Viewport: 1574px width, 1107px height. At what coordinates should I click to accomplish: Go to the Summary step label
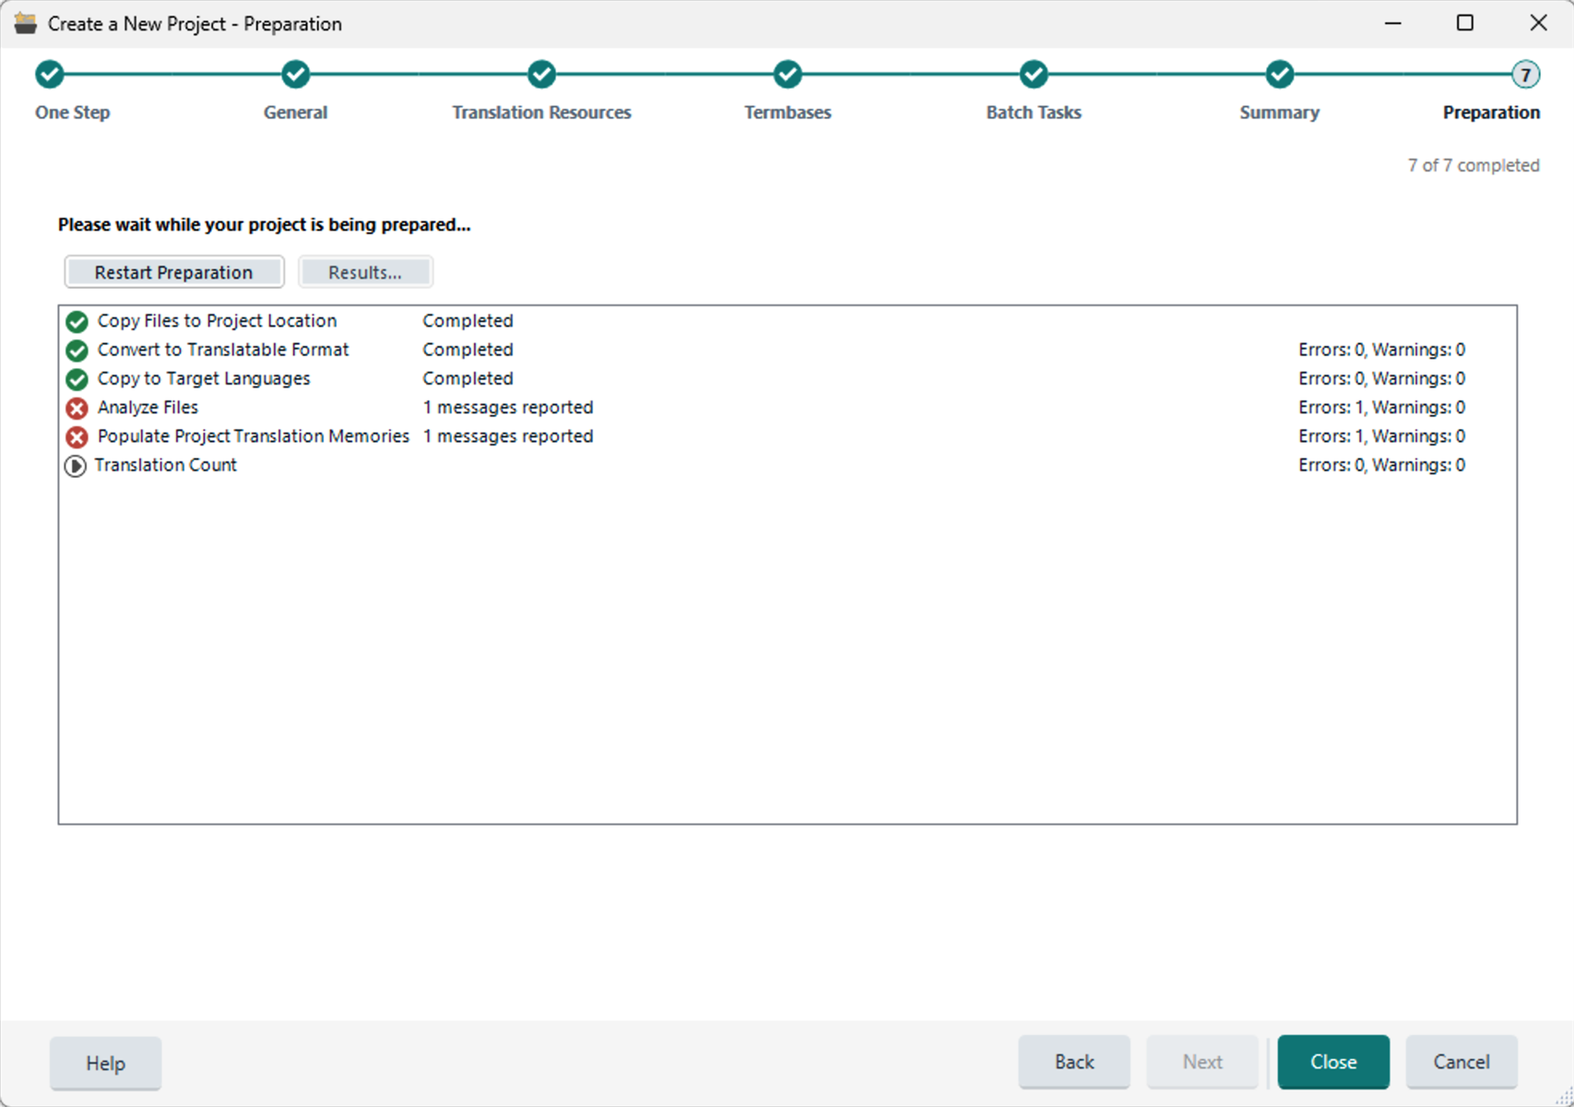(1279, 113)
